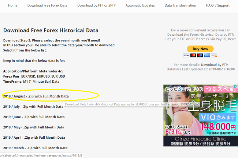Click the American Express card icon
The width and height of the screenshot is (238, 158).
coord(207,55)
